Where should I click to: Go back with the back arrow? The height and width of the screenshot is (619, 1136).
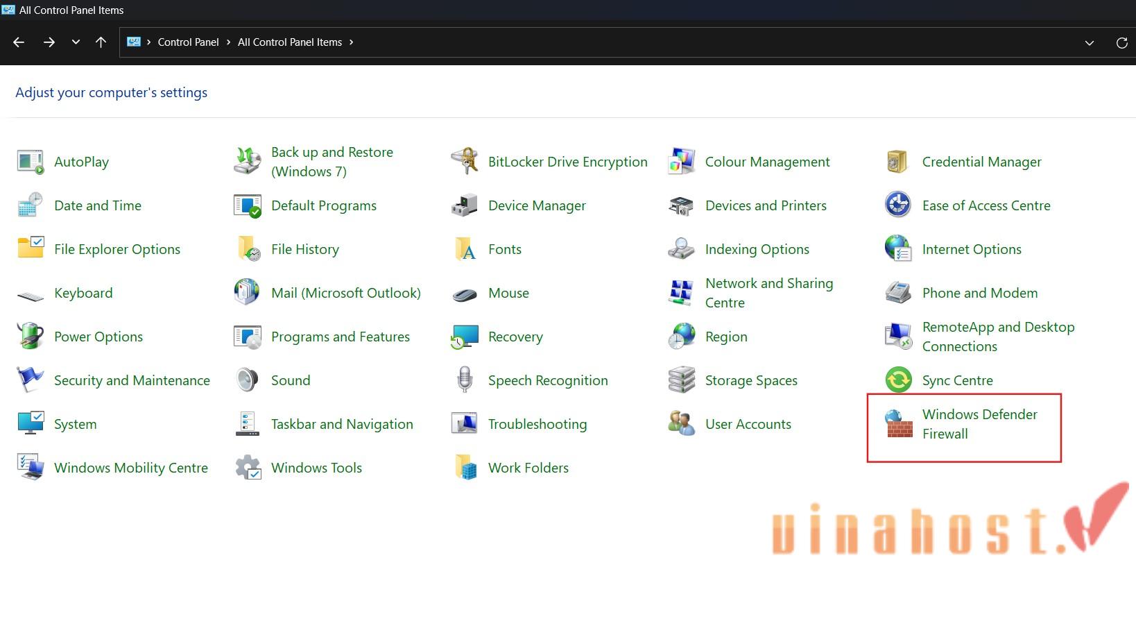coord(19,42)
